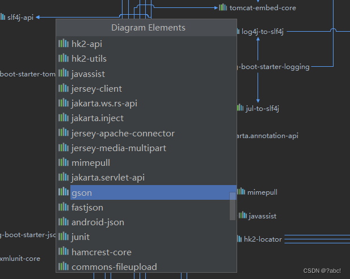Click the library icon beside mimepull in list
Viewport: 350px width, 279px height.
click(64, 162)
